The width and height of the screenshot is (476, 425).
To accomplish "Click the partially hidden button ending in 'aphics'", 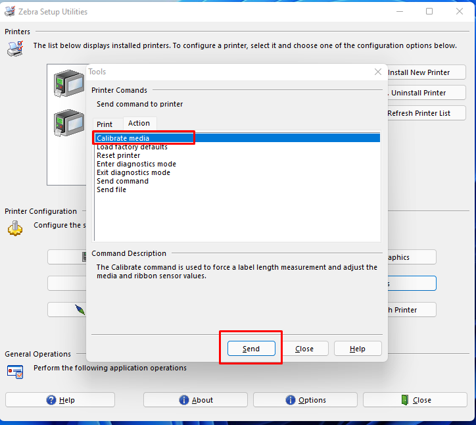I will pos(412,257).
